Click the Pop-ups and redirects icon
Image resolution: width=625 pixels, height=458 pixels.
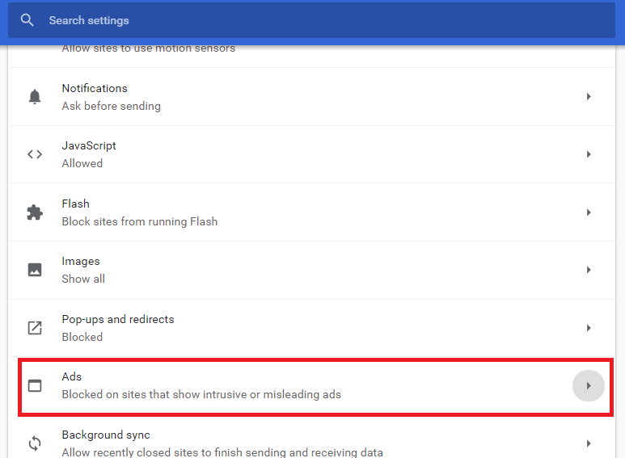(35, 328)
